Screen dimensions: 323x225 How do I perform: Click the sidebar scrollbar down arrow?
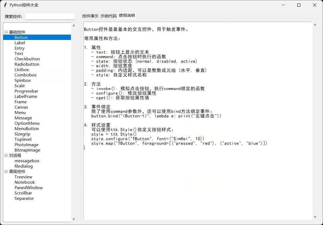click(x=74, y=219)
